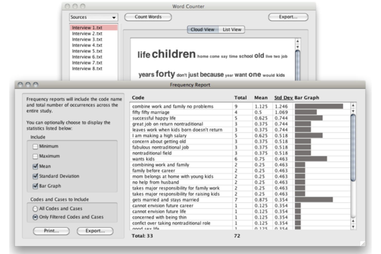Sort the table by Std Dev column

[284, 97]
